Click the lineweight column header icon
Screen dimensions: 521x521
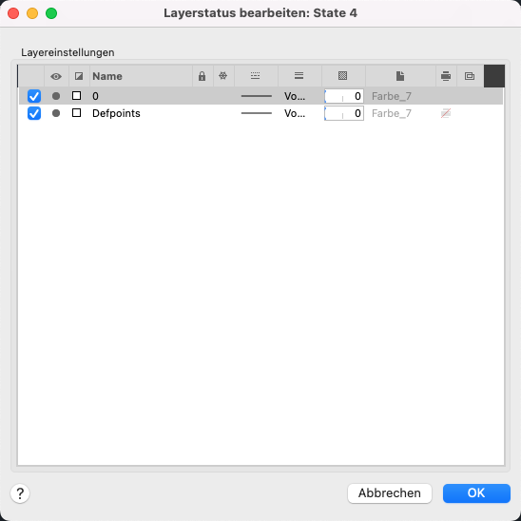click(x=299, y=76)
